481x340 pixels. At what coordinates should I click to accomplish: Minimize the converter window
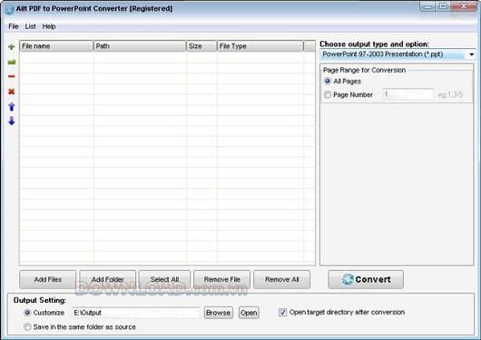pyautogui.click(x=428, y=6)
